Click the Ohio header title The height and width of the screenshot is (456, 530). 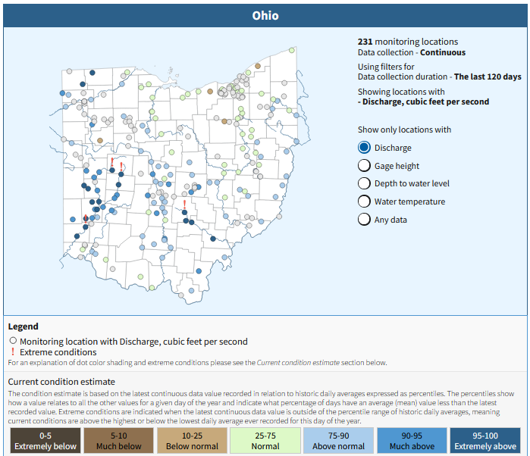(x=265, y=16)
